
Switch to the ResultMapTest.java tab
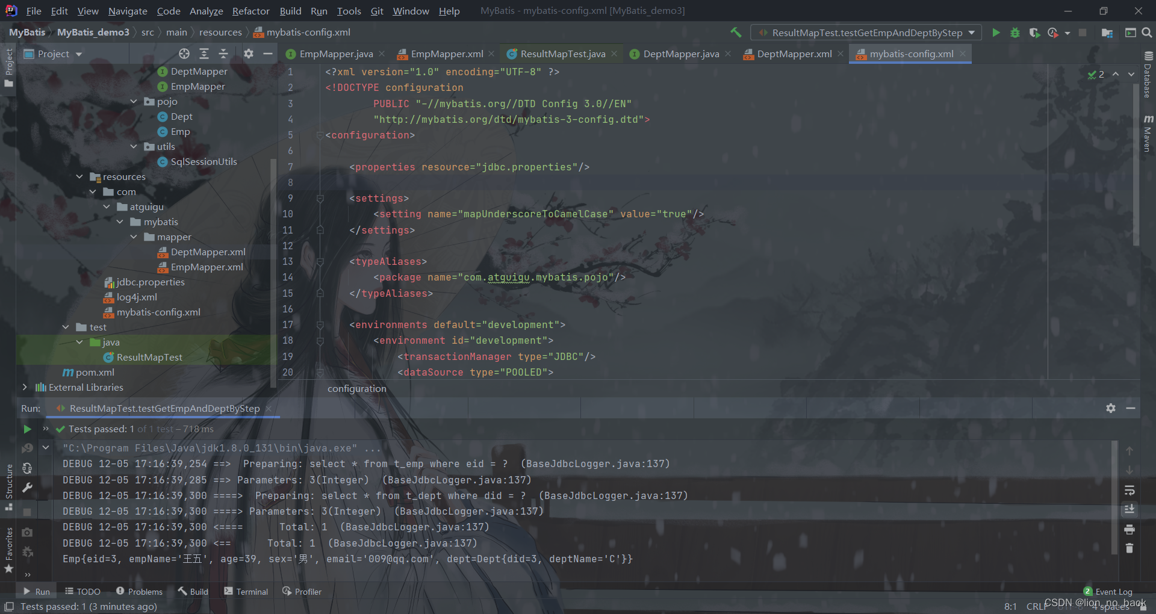(x=562, y=54)
